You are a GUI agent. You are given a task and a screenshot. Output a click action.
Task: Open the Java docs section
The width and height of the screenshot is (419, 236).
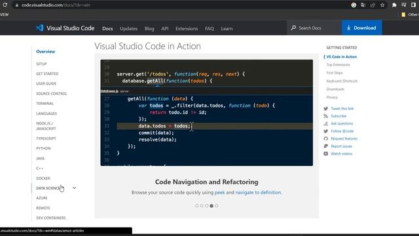tap(41, 159)
